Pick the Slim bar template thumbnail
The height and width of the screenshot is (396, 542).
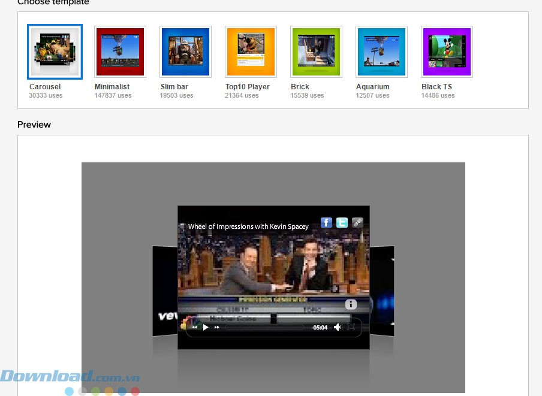(185, 52)
